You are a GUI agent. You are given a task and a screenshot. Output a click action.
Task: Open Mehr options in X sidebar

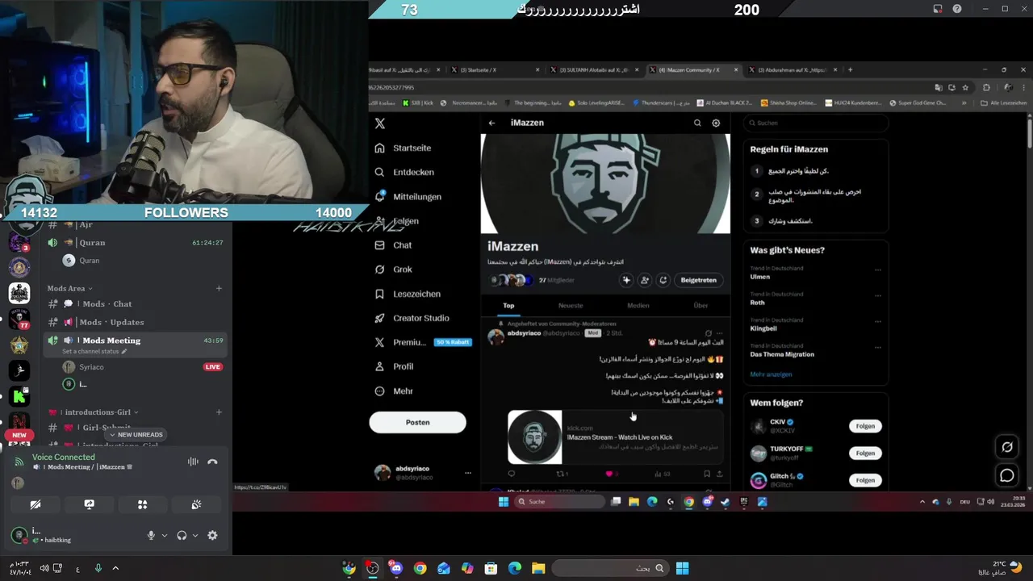(x=394, y=391)
